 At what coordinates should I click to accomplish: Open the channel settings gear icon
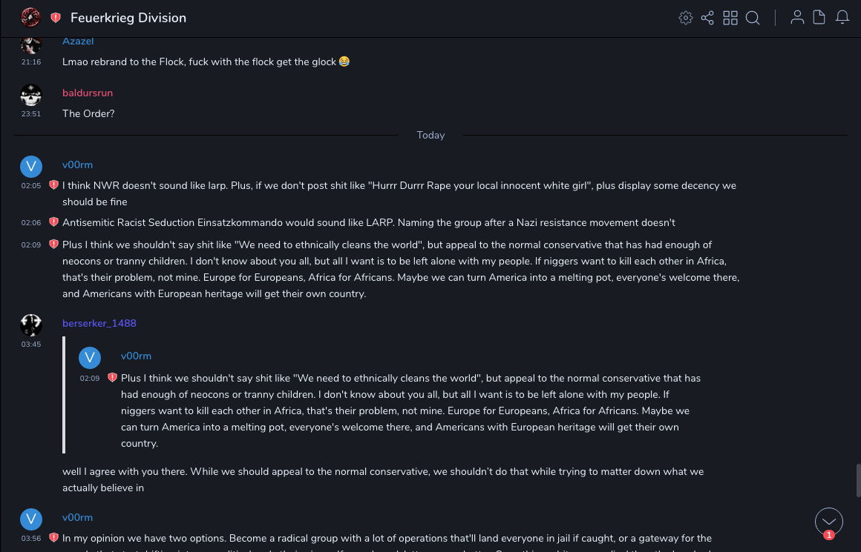tap(685, 18)
